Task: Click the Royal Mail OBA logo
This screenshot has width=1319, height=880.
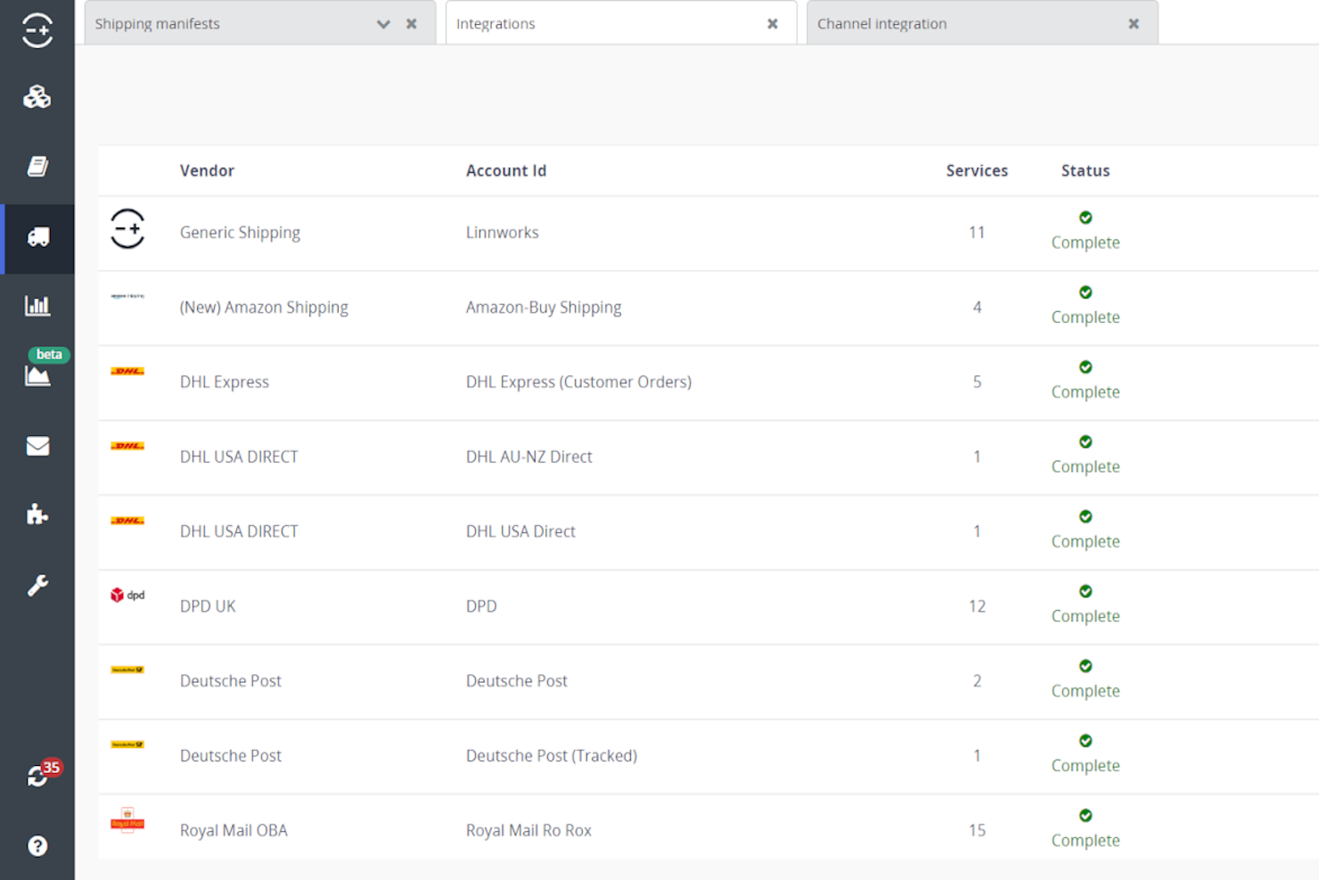Action: click(x=127, y=819)
